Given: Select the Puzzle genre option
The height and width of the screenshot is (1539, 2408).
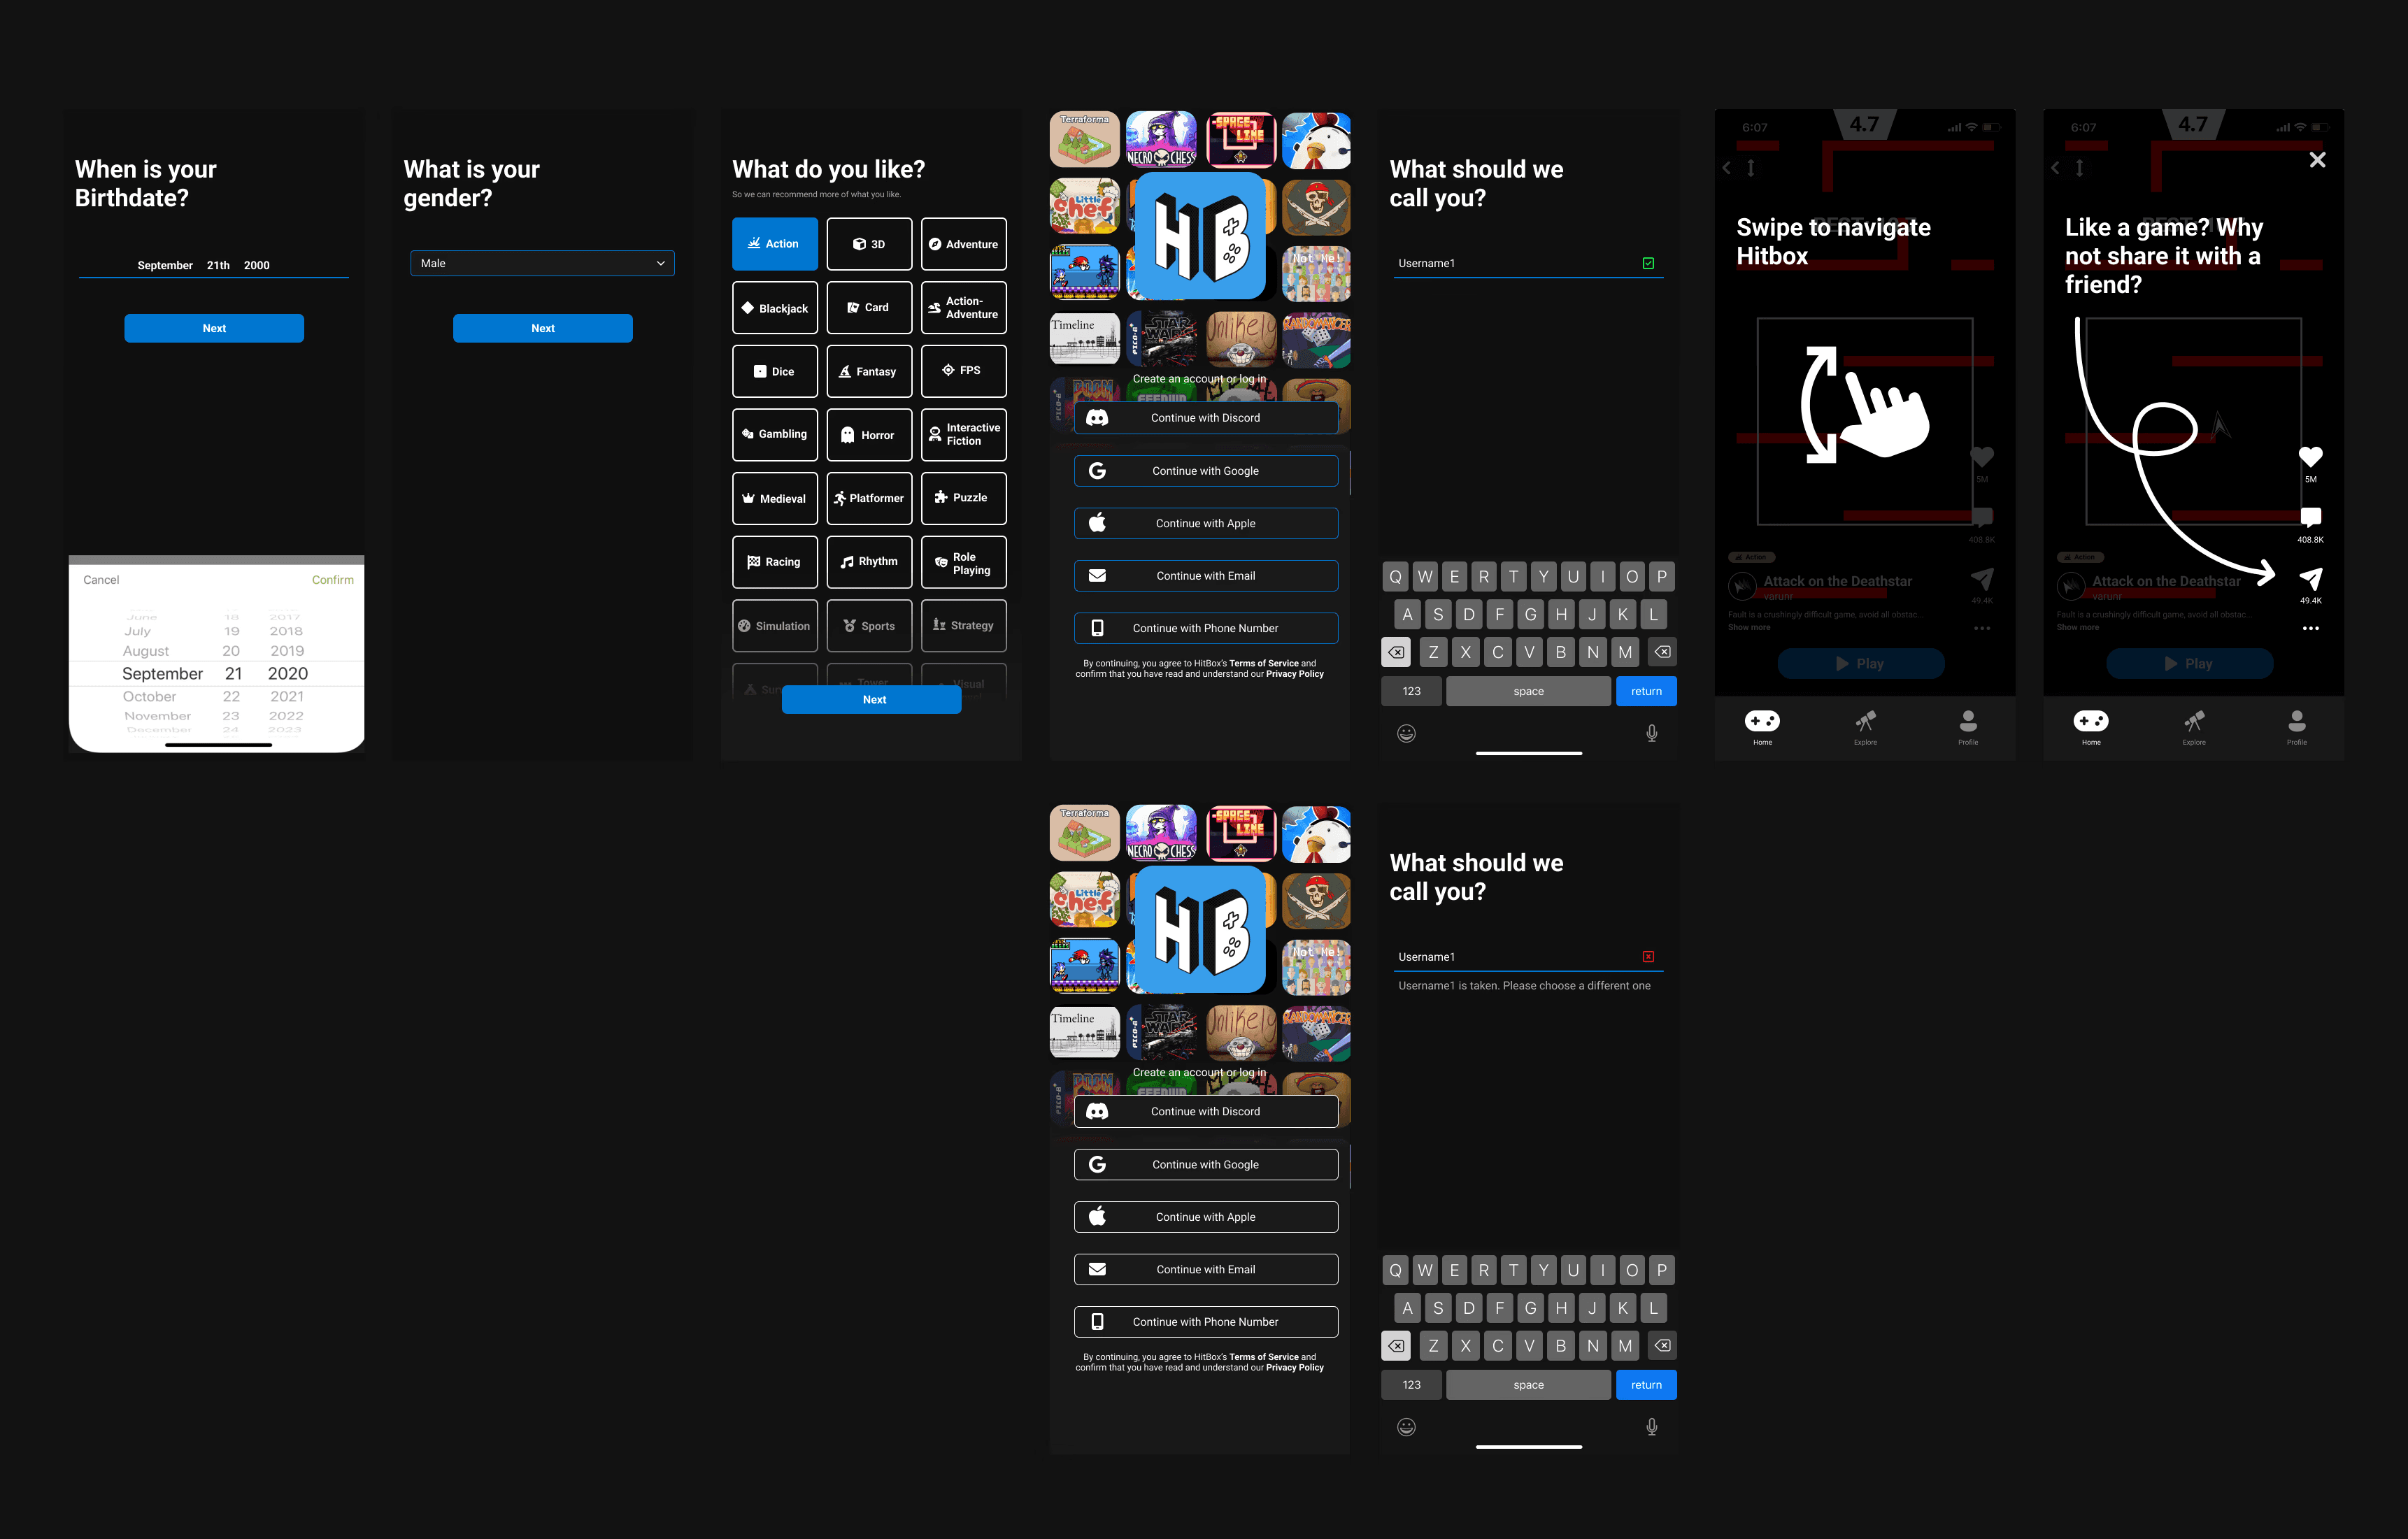Looking at the screenshot, I should pyautogui.click(x=963, y=498).
